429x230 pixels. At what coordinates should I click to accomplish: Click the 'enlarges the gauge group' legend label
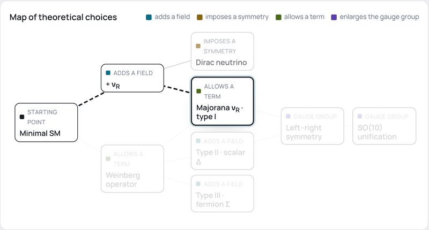(379, 17)
